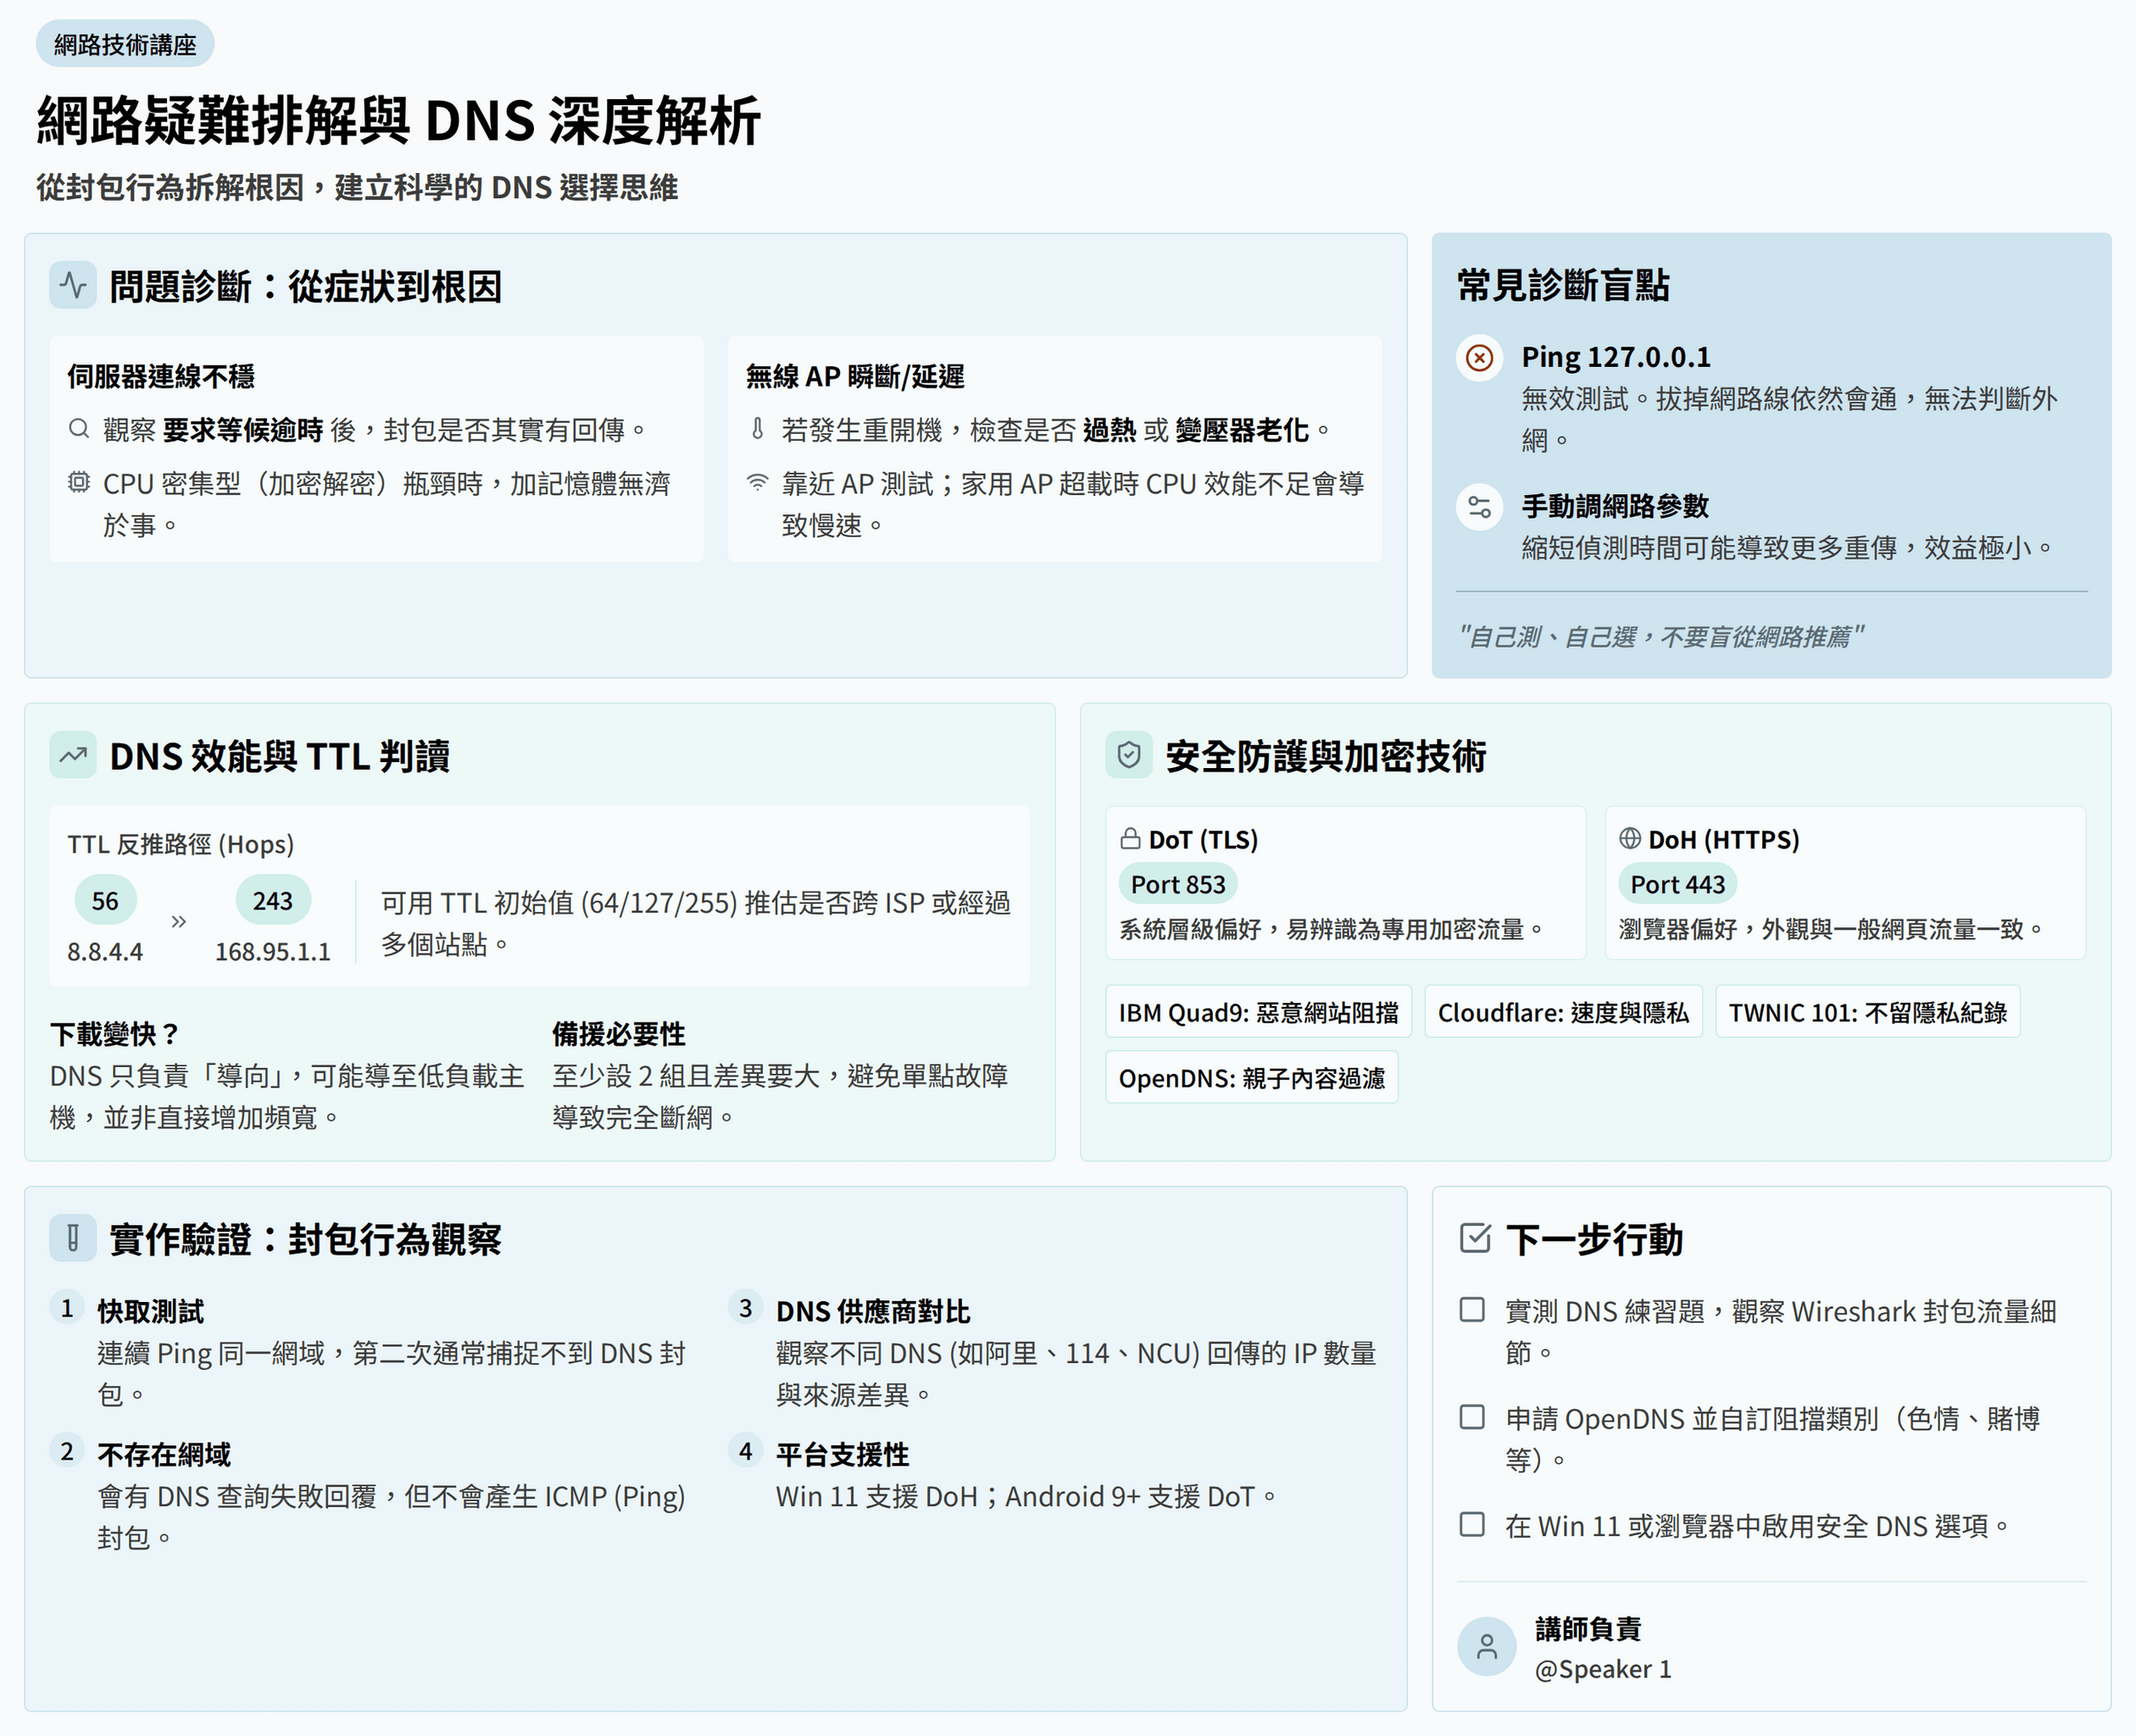Click the pulse icon beside 問題診斷 heading
The height and width of the screenshot is (1736, 2136).
click(x=73, y=286)
